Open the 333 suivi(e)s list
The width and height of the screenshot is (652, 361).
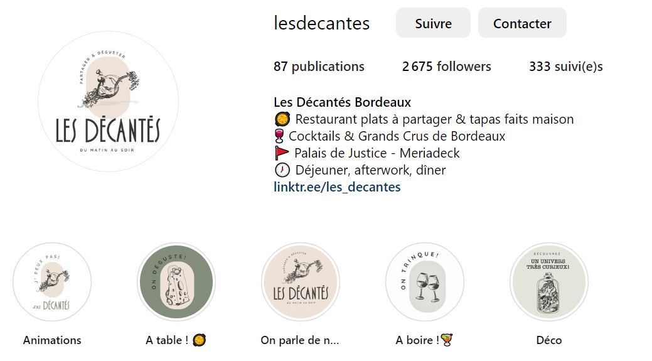pos(565,67)
